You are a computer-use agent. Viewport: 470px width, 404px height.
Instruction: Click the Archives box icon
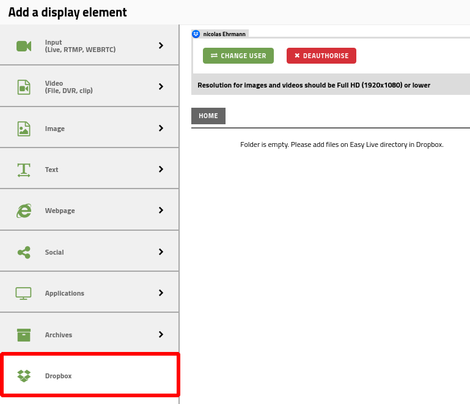point(24,335)
